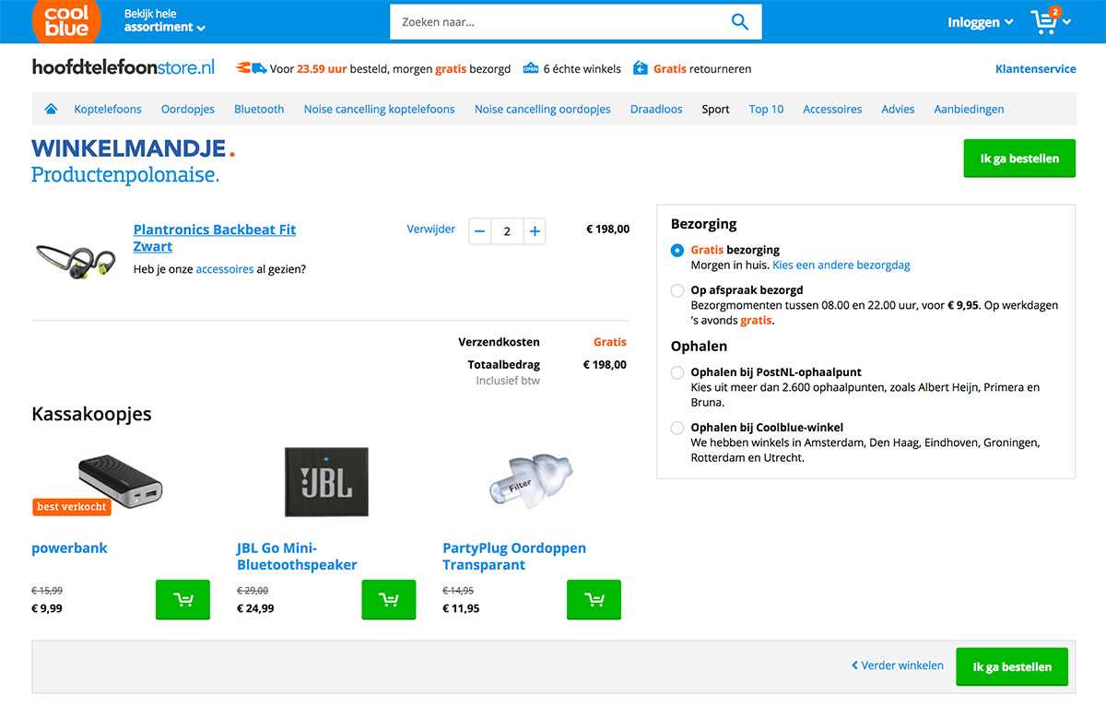This screenshot has height=707, width=1106.
Task: Choose Ophalen bij Coolblue-winkel
Action: click(677, 428)
